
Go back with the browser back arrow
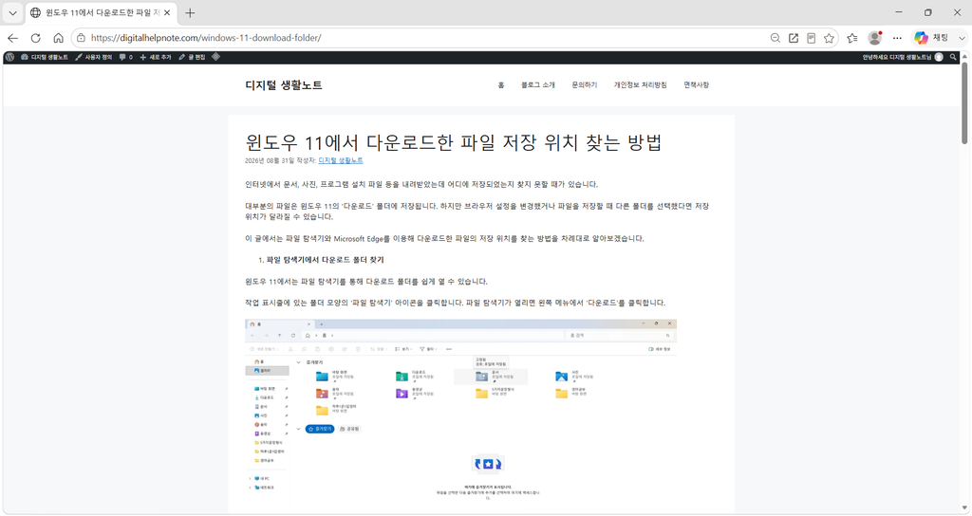pos(12,38)
